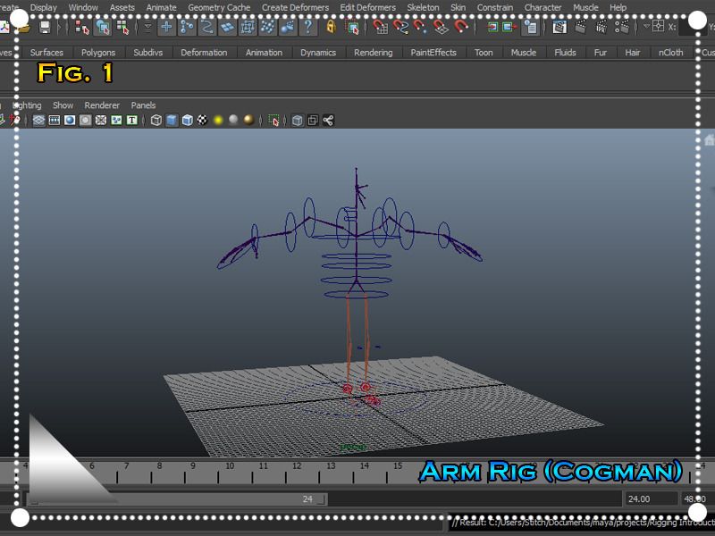Select by component type mode icon
This screenshot has width=715, height=536.
tap(122, 28)
